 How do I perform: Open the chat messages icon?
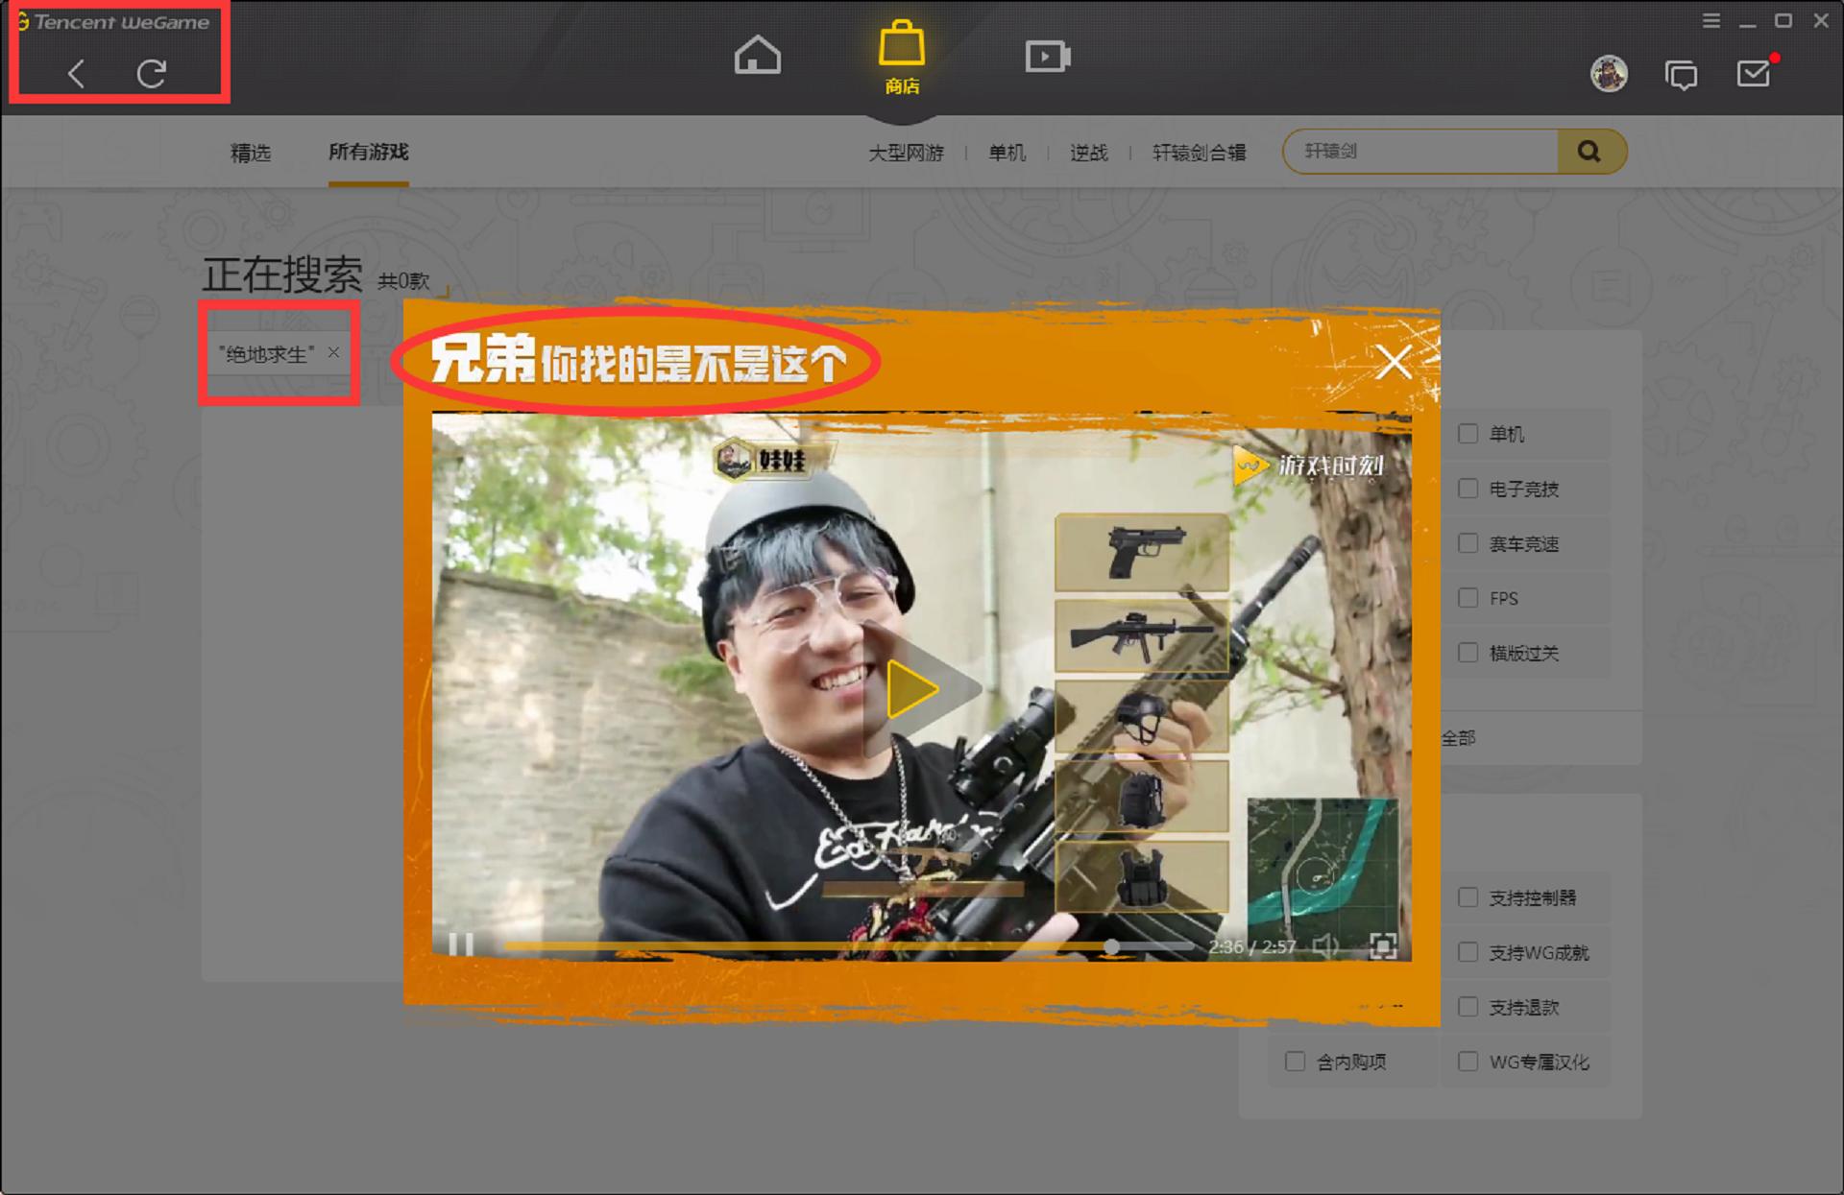point(1681,75)
